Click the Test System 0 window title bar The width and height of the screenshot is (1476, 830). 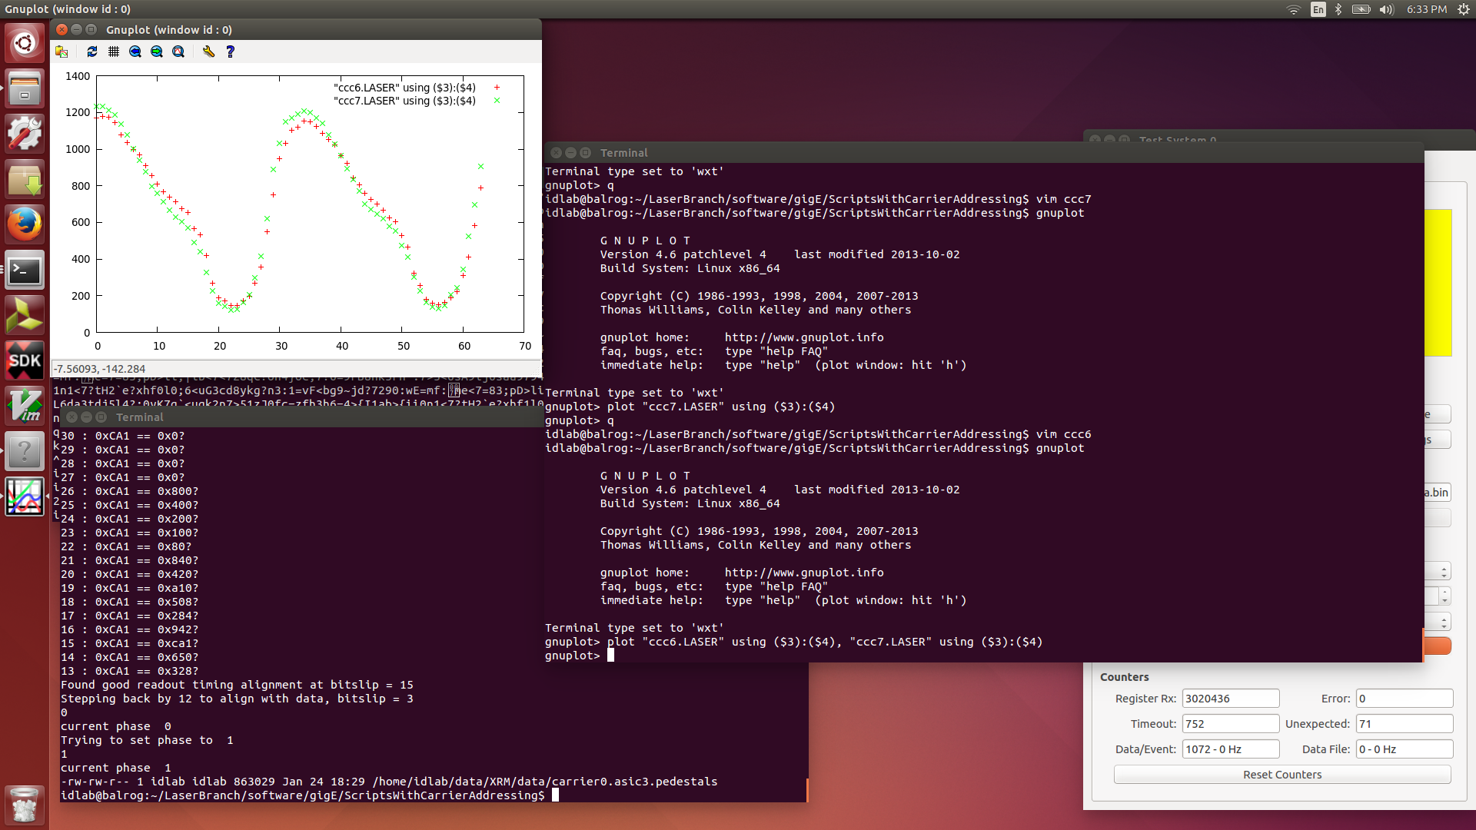[1279, 140]
